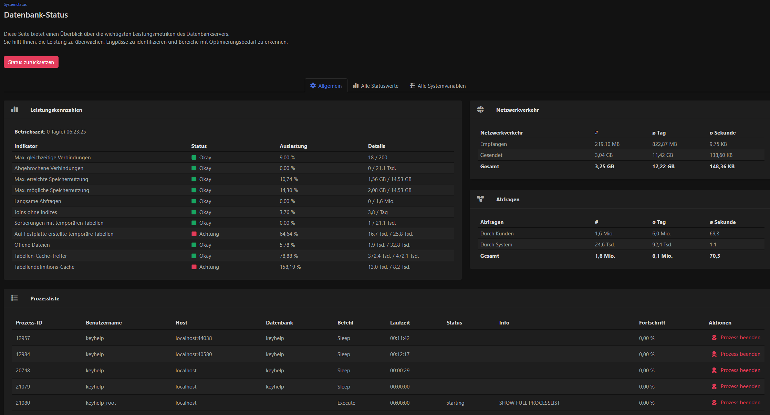Click the Prozessliste list icon
770x415 pixels.
tap(14, 298)
